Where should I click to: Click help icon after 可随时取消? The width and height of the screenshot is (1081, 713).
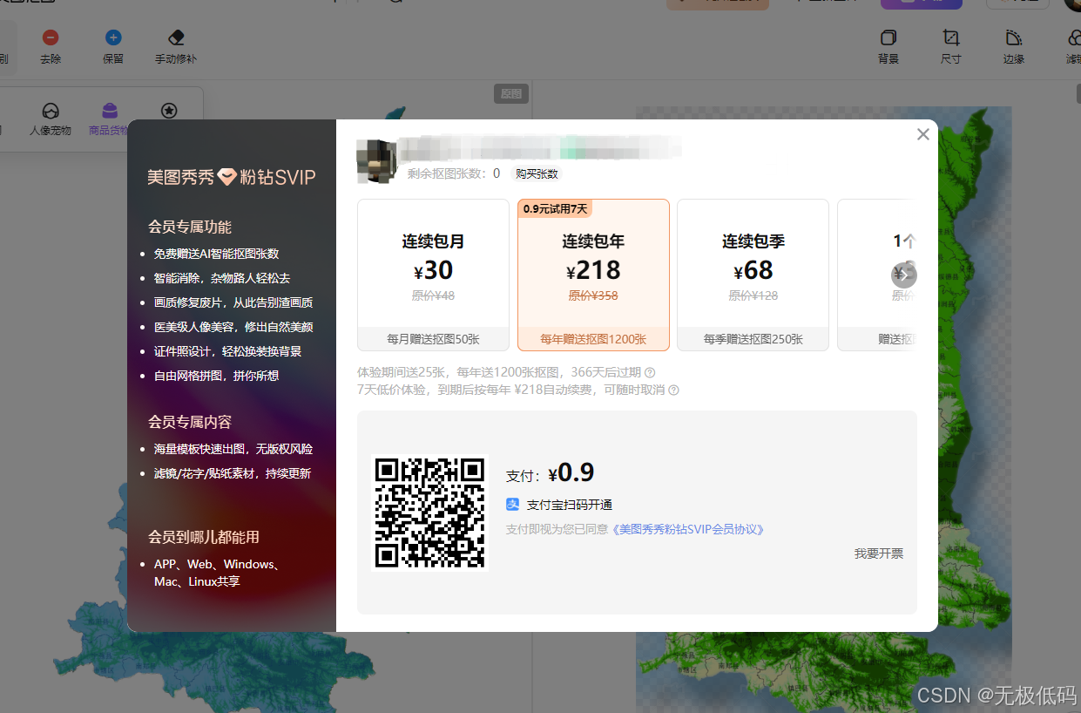click(x=673, y=390)
